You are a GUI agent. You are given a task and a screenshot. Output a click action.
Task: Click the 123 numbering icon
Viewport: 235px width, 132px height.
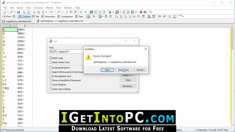tap(174, 16)
